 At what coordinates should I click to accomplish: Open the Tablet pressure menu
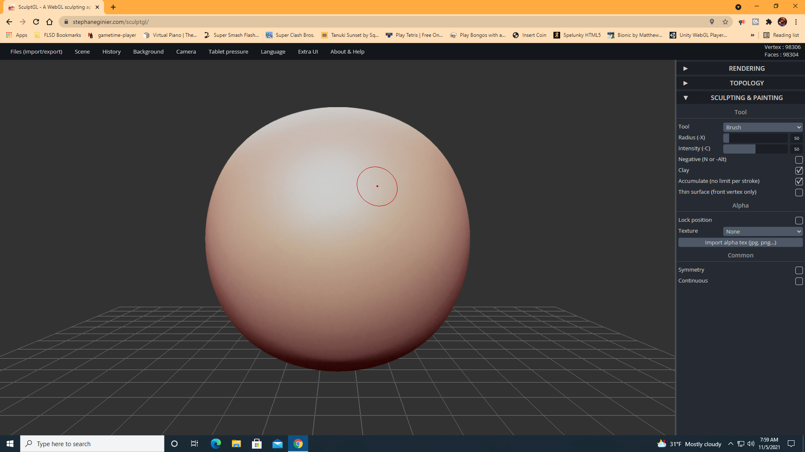[x=229, y=51]
